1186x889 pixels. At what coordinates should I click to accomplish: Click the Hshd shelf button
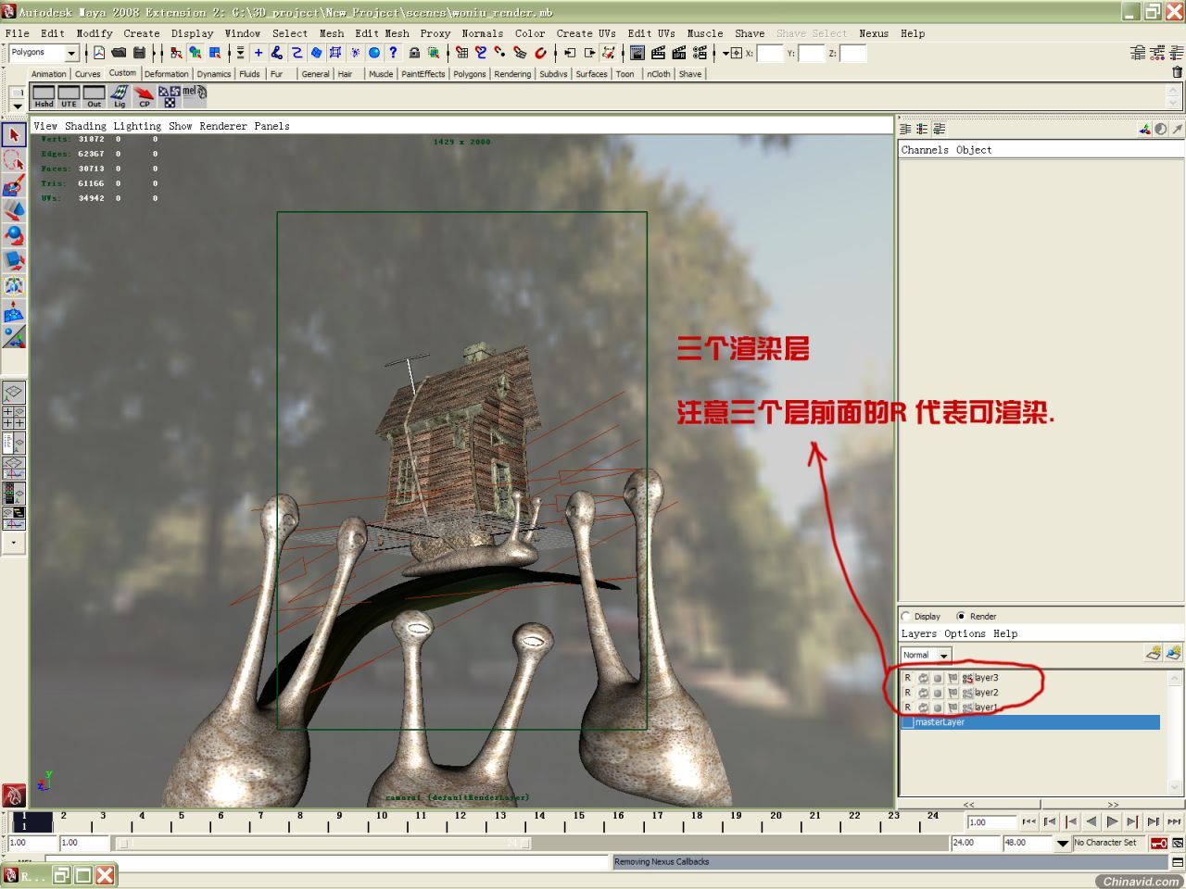tap(44, 96)
